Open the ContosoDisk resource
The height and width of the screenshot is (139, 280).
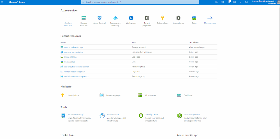click(70, 62)
